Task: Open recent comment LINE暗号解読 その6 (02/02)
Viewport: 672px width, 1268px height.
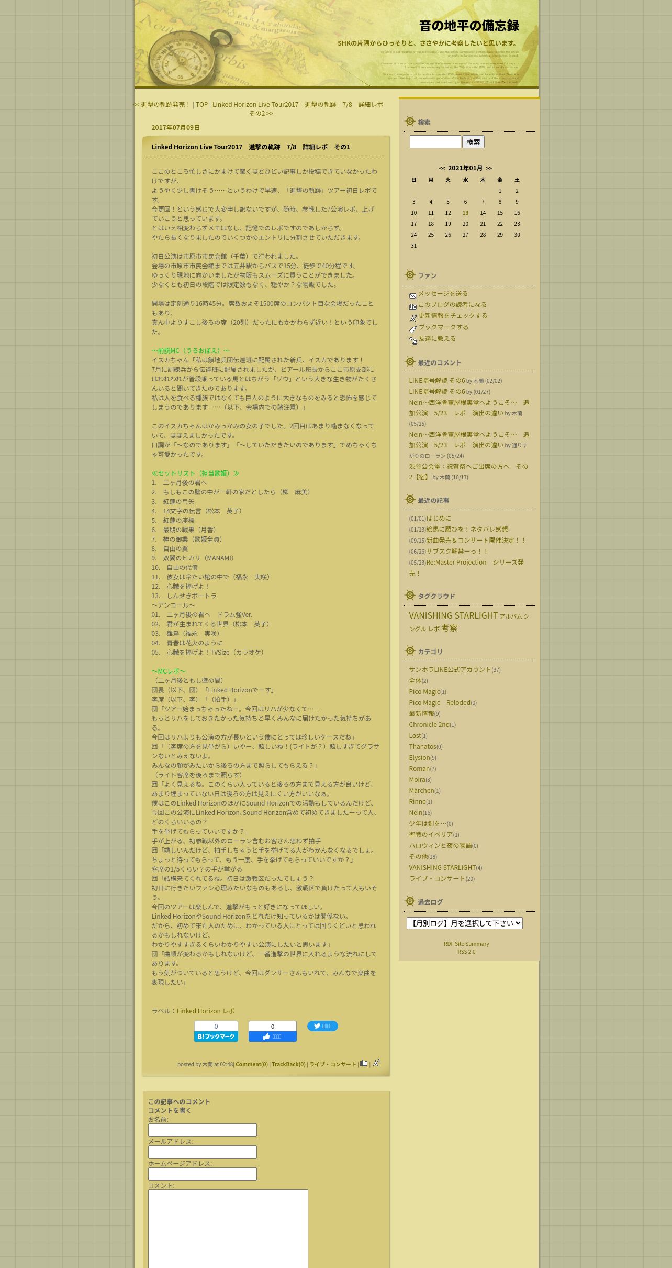Action: [437, 381]
